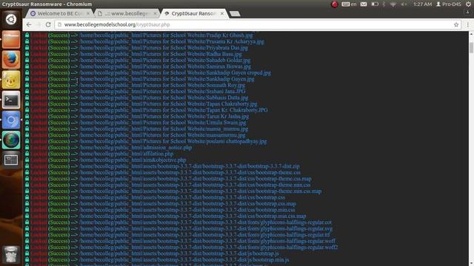Click the 'bootstrap-theme.css.map' file path

point(196,179)
